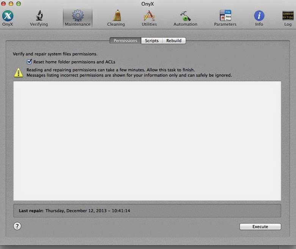The image size is (296, 249).
Task: Uncheck Reset home folder permissions and ACLs
Action: (x=29, y=61)
